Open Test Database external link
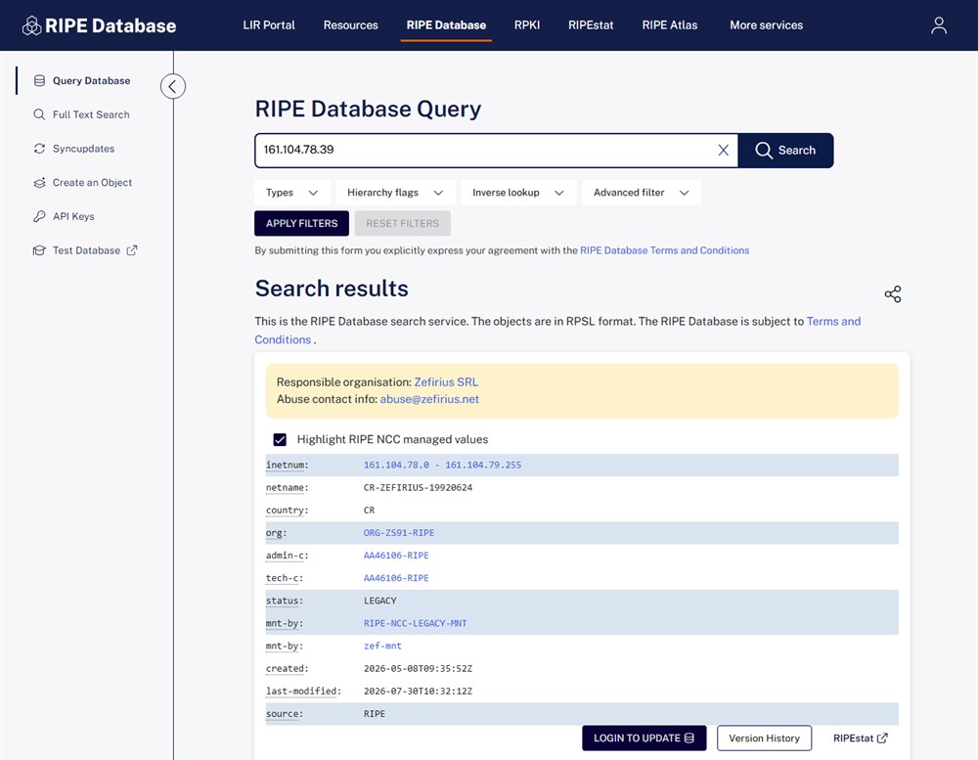The image size is (978, 760). 86,250
